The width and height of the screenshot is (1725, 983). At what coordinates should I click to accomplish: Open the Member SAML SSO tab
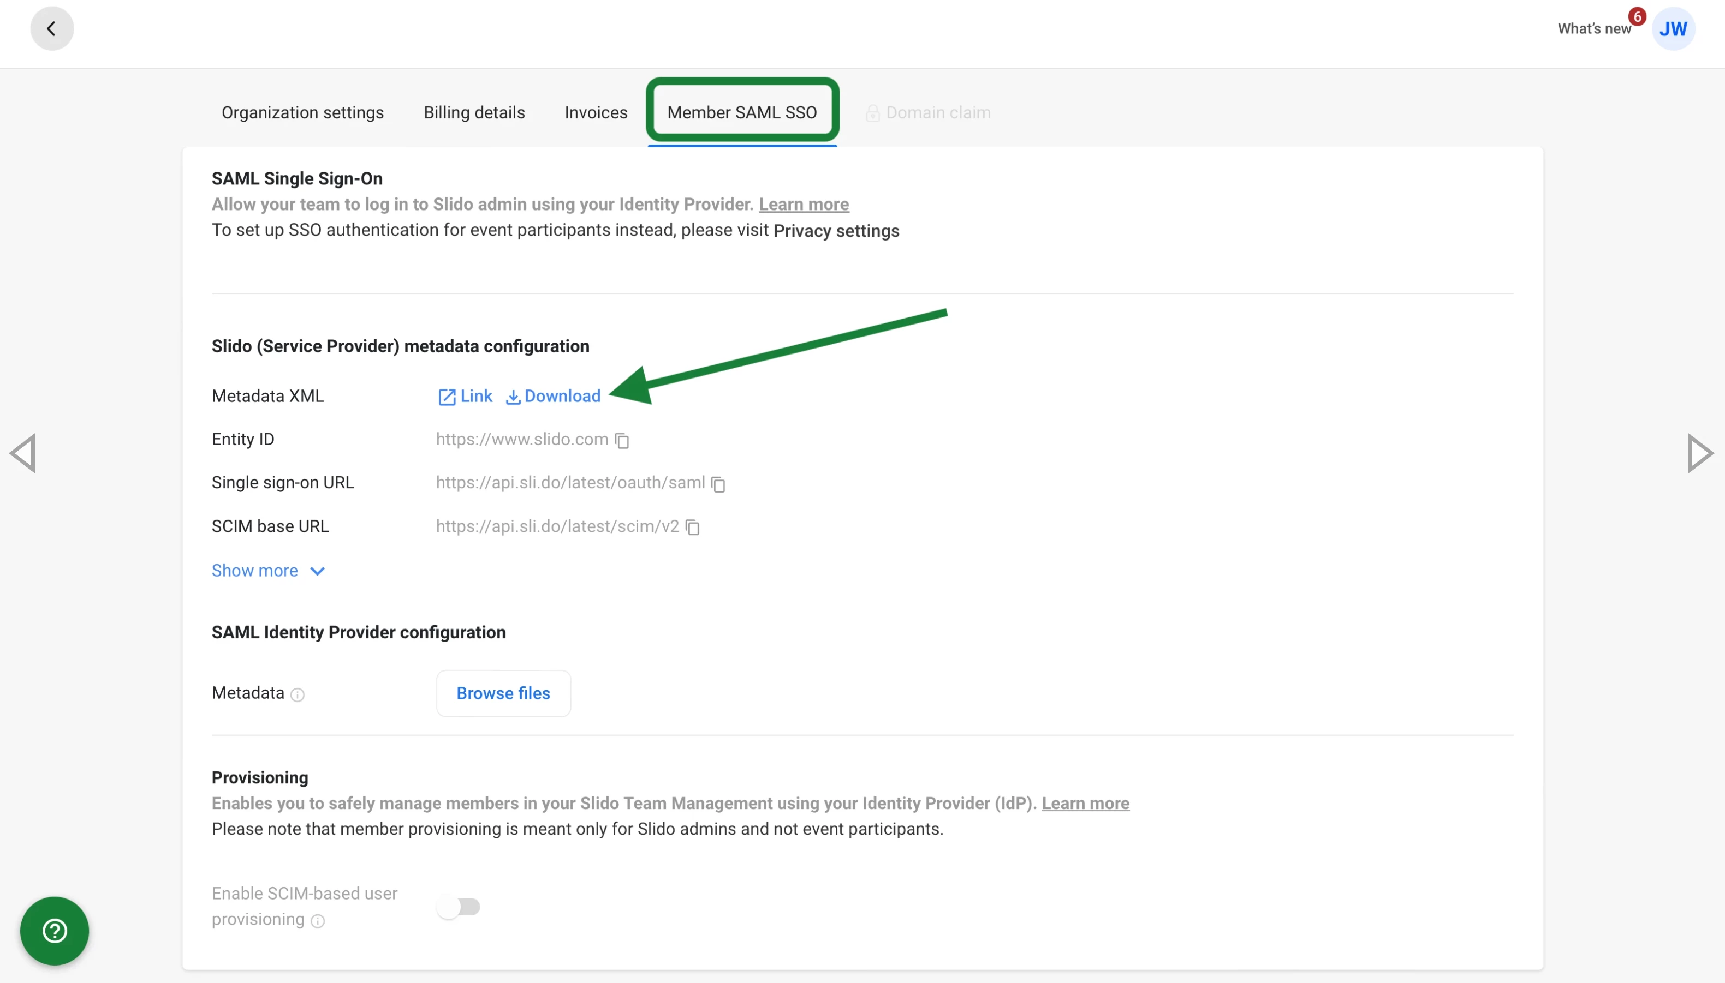pyautogui.click(x=742, y=113)
